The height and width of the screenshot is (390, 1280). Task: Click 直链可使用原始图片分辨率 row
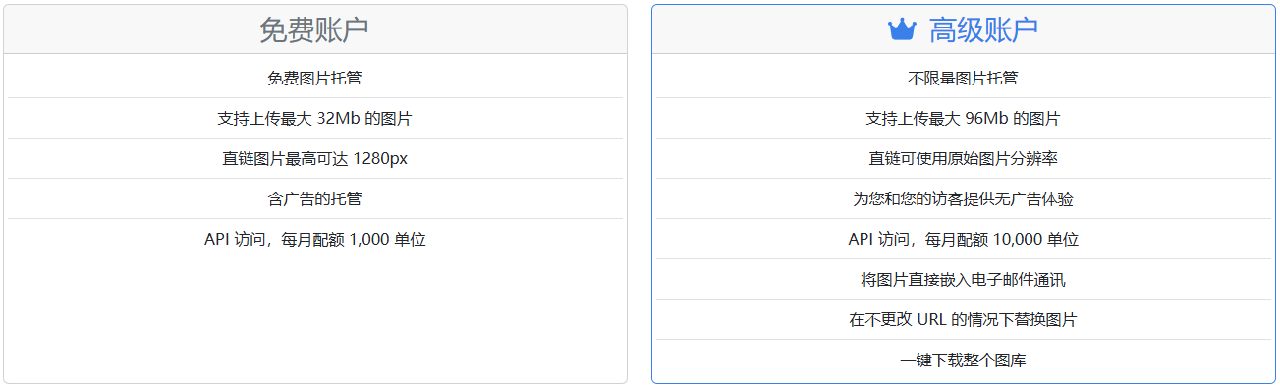point(964,159)
